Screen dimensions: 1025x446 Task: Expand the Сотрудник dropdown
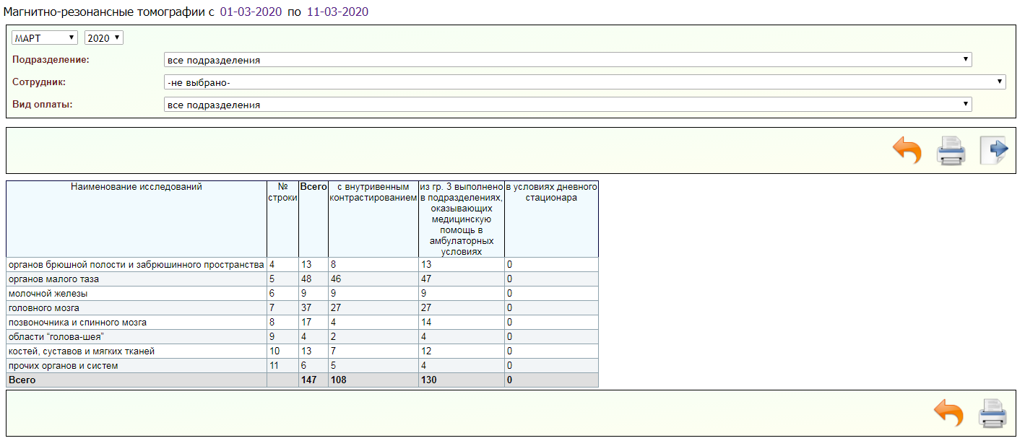pyautogui.click(x=584, y=82)
